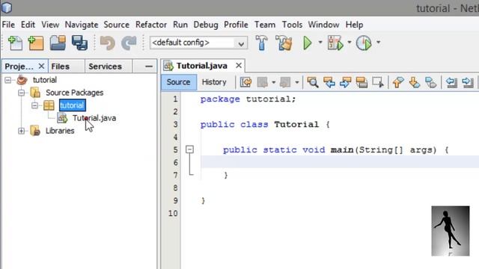Click Shift Line Right icon
This screenshot has width=479, height=269.
tap(468, 82)
